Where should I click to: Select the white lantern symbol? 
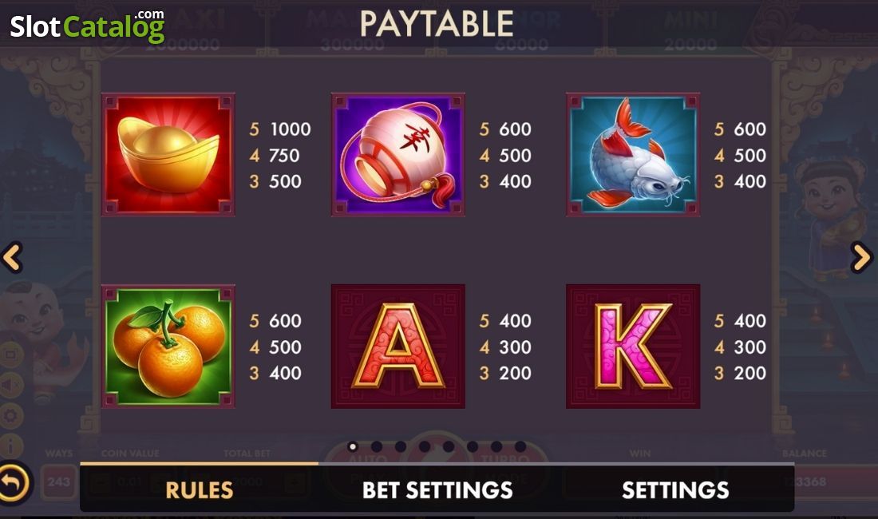(398, 155)
